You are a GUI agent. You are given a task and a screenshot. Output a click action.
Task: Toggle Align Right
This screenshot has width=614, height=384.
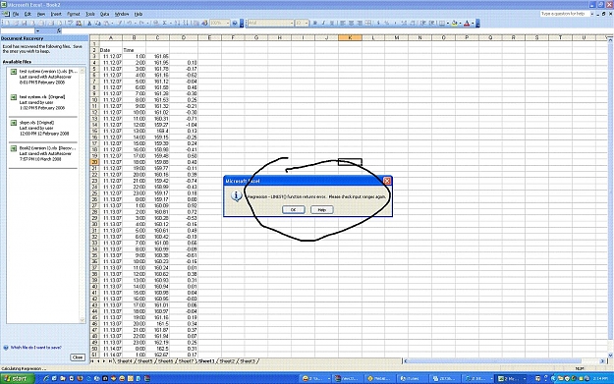[x=360, y=24]
